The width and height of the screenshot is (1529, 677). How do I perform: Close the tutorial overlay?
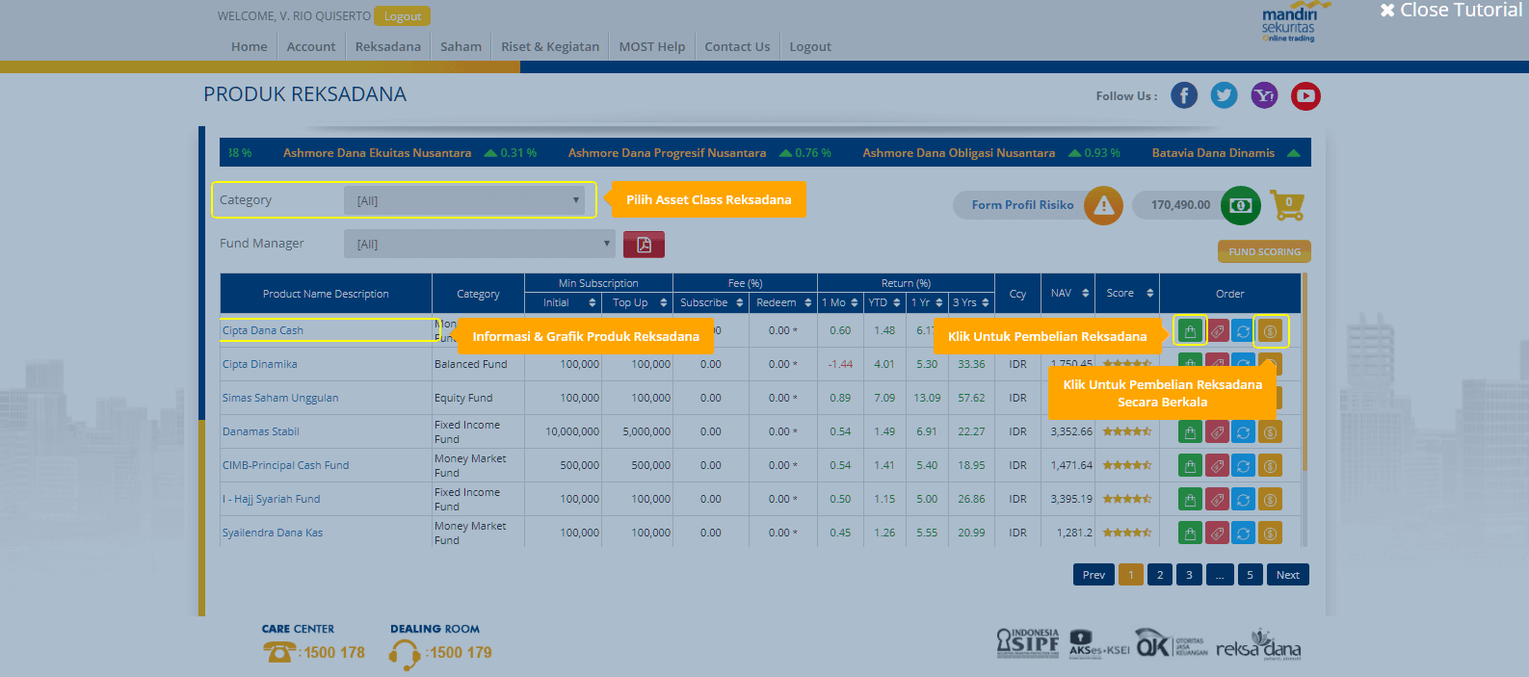[x=1451, y=11]
